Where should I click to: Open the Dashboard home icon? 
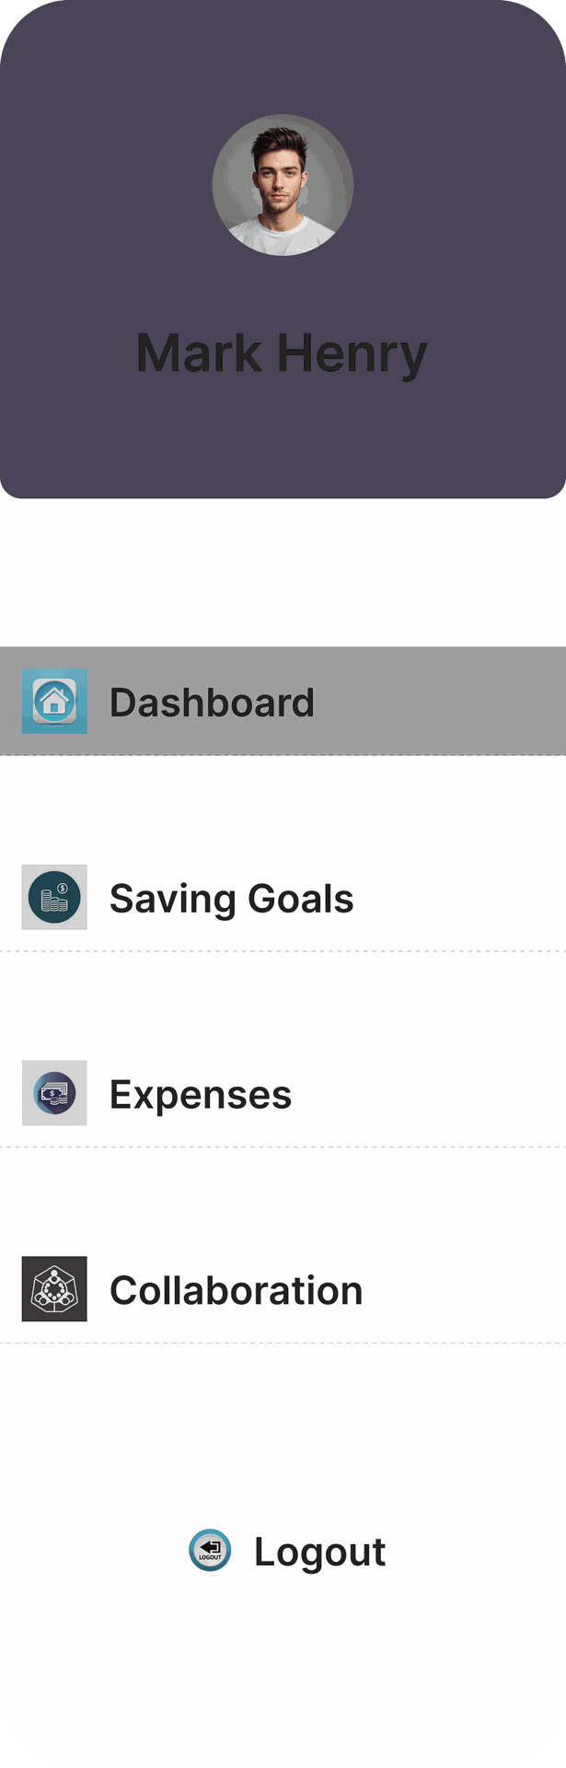[54, 701]
